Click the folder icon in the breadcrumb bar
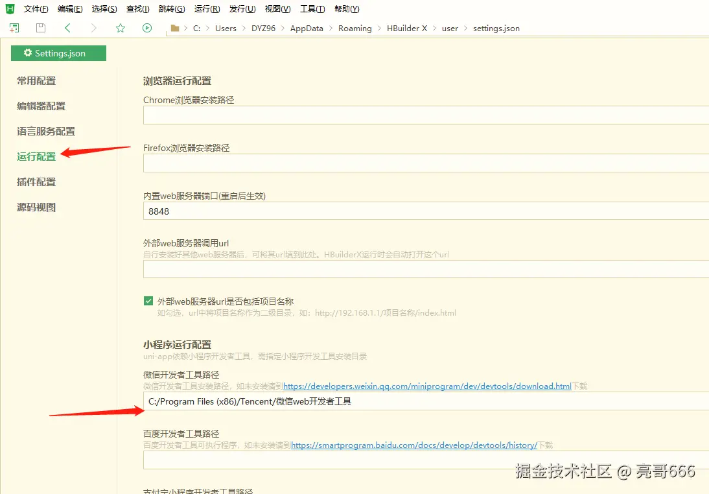The height and width of the screenshot is (494, 709). tap(174, 28)
